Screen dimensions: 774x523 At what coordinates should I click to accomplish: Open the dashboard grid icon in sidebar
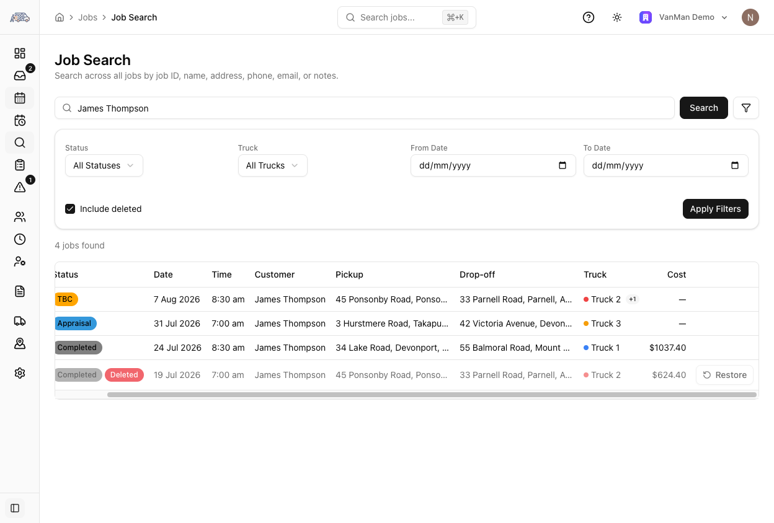20,53
